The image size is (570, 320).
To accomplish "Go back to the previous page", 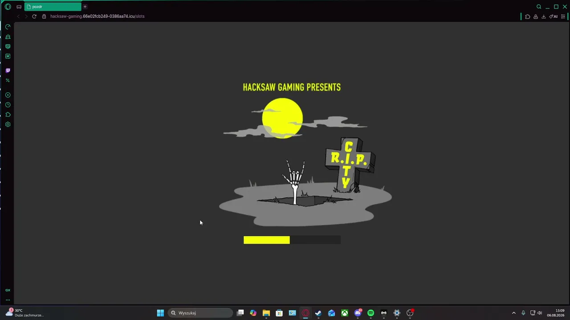I will [18, 16].
